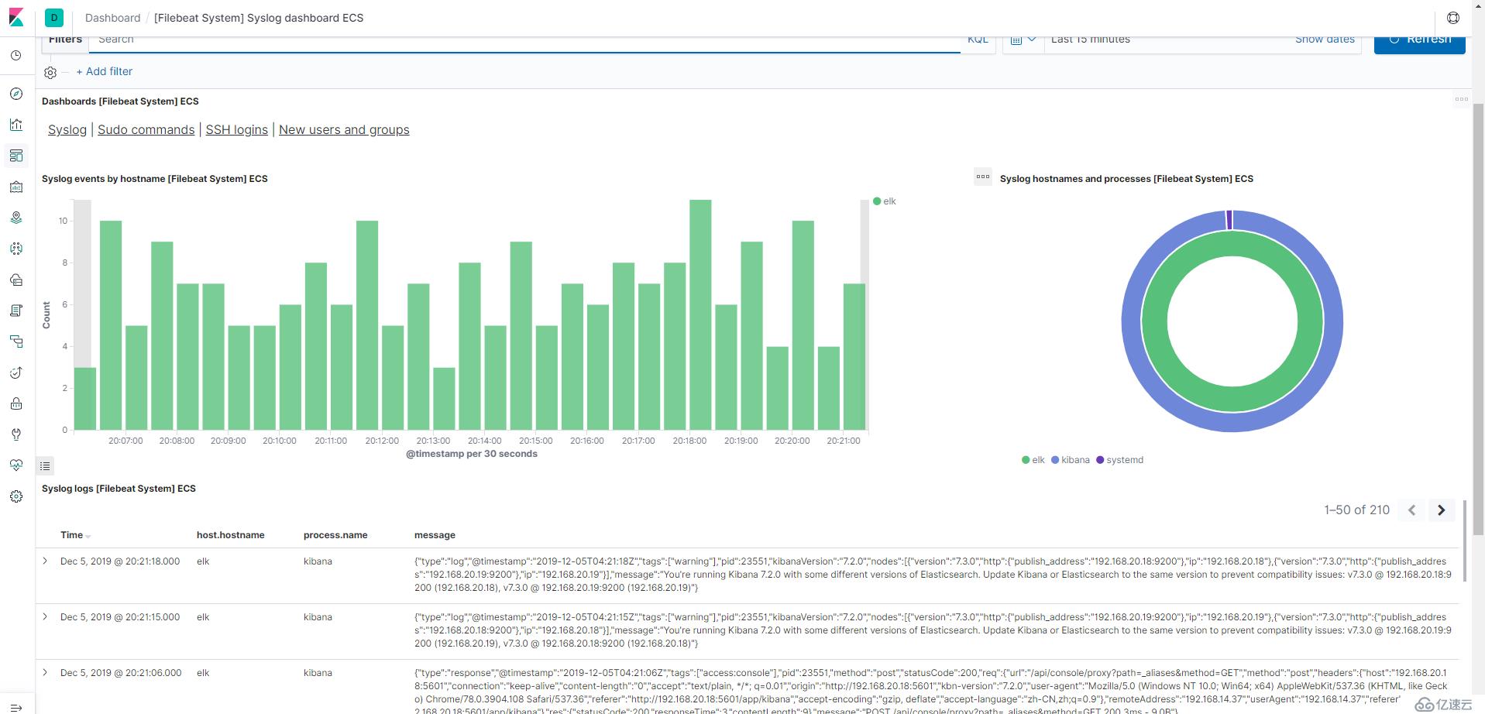The height and width of the screenshot is (714, 1485).
Task: Open SIEM lock icon in sidebar
Action: coord(16,403)
